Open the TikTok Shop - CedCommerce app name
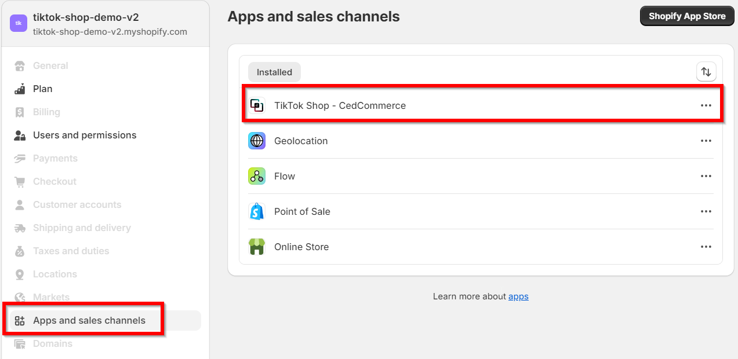Screen dimensions: 738x359 [340, 105]
